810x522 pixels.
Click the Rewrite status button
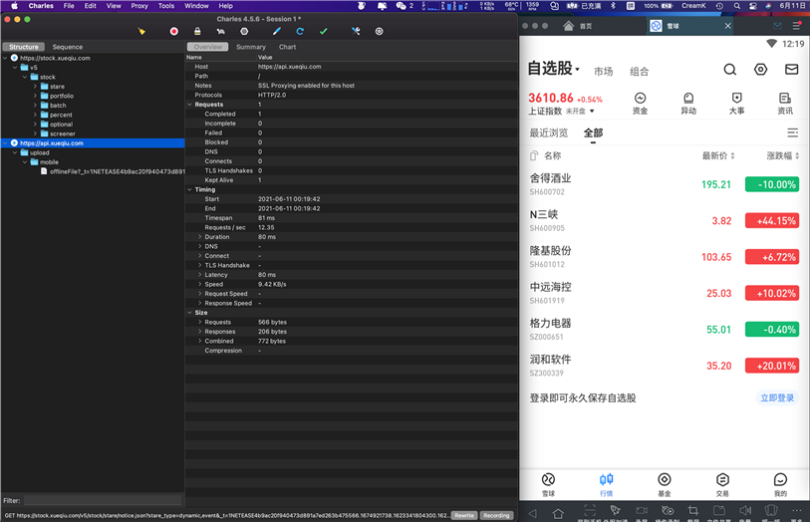click(x=464, y=515)
